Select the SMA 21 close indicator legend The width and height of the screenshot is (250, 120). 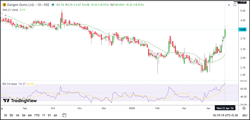(10, 10)
